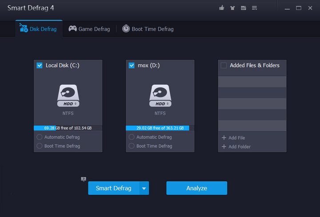320x217 pixels.
Task: Minimize the Smart Defrag window
Action: click(x=288, y=8)
